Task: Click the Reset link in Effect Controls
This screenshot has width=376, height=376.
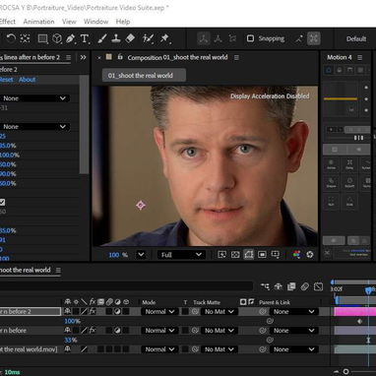Action: point(7,80)
